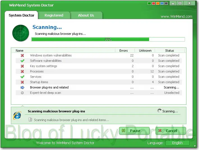
Task: Click the Internet Explorer icon in details panel
Action: (17, 115)
